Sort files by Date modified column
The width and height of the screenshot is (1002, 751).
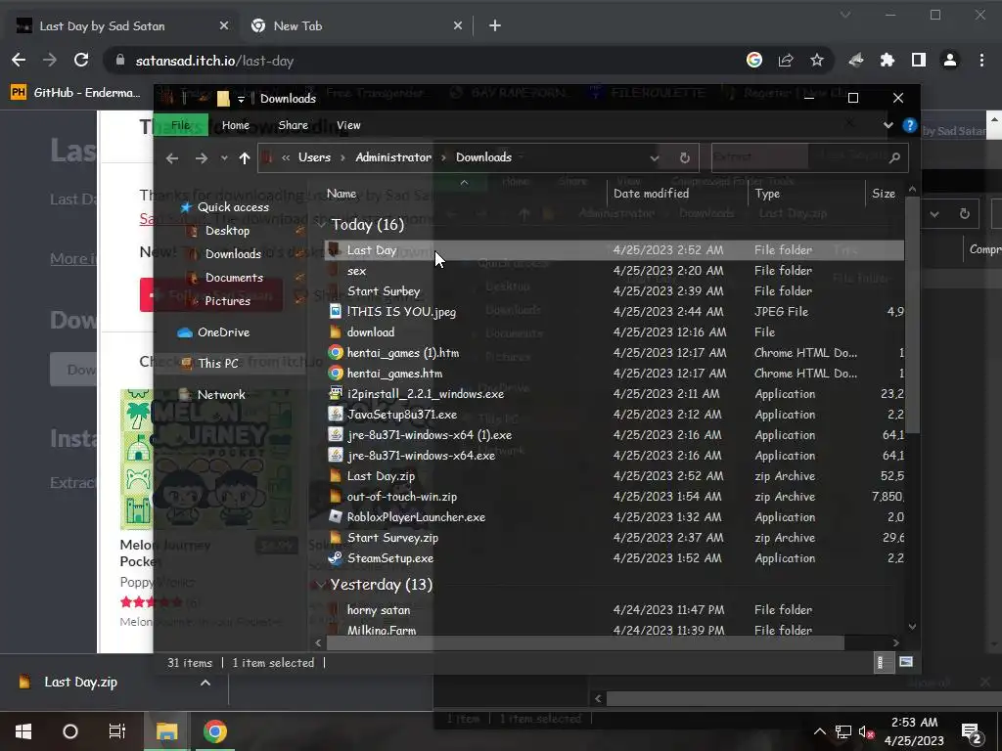pos(651,194)
